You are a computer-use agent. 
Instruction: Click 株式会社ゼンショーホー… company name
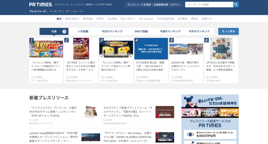[x=80, y=81]
